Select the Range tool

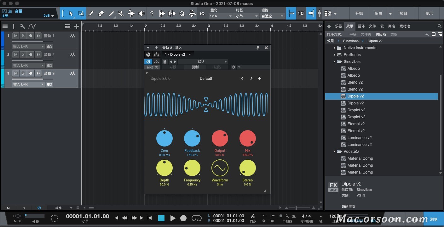pos(81,14)
